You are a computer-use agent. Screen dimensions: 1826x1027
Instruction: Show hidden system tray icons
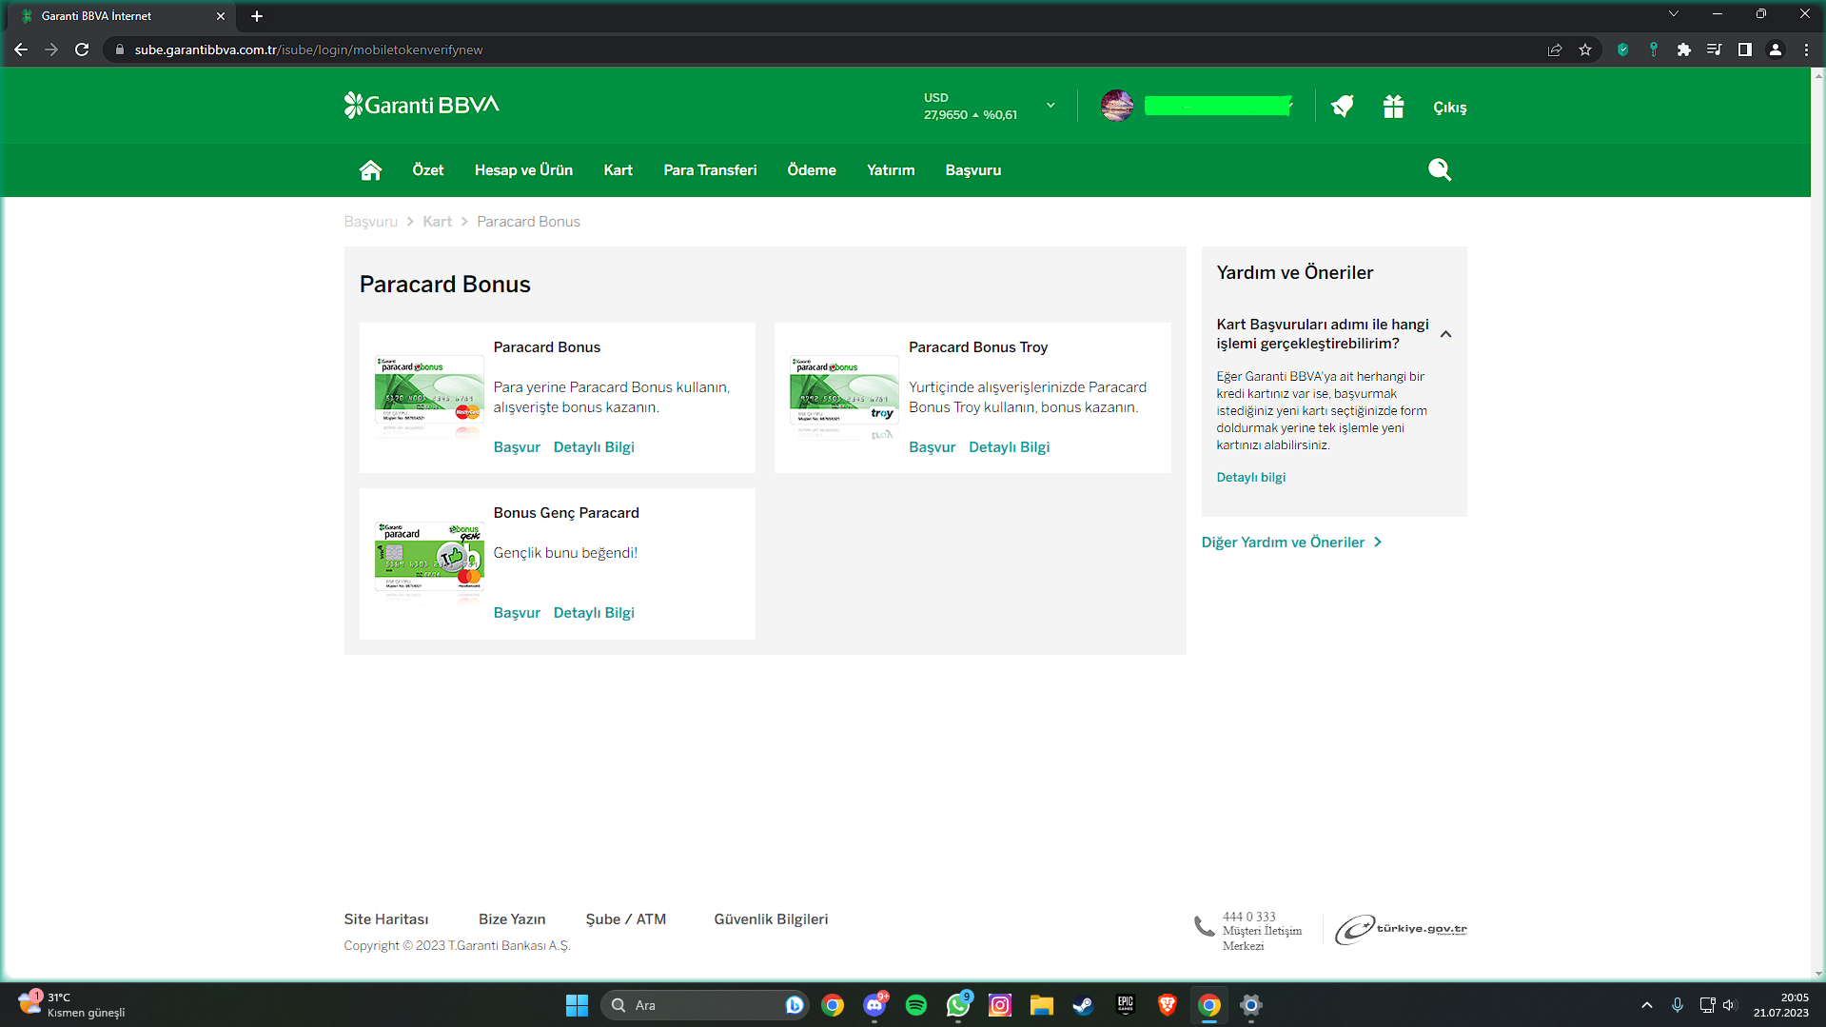click(1647, 1005)
